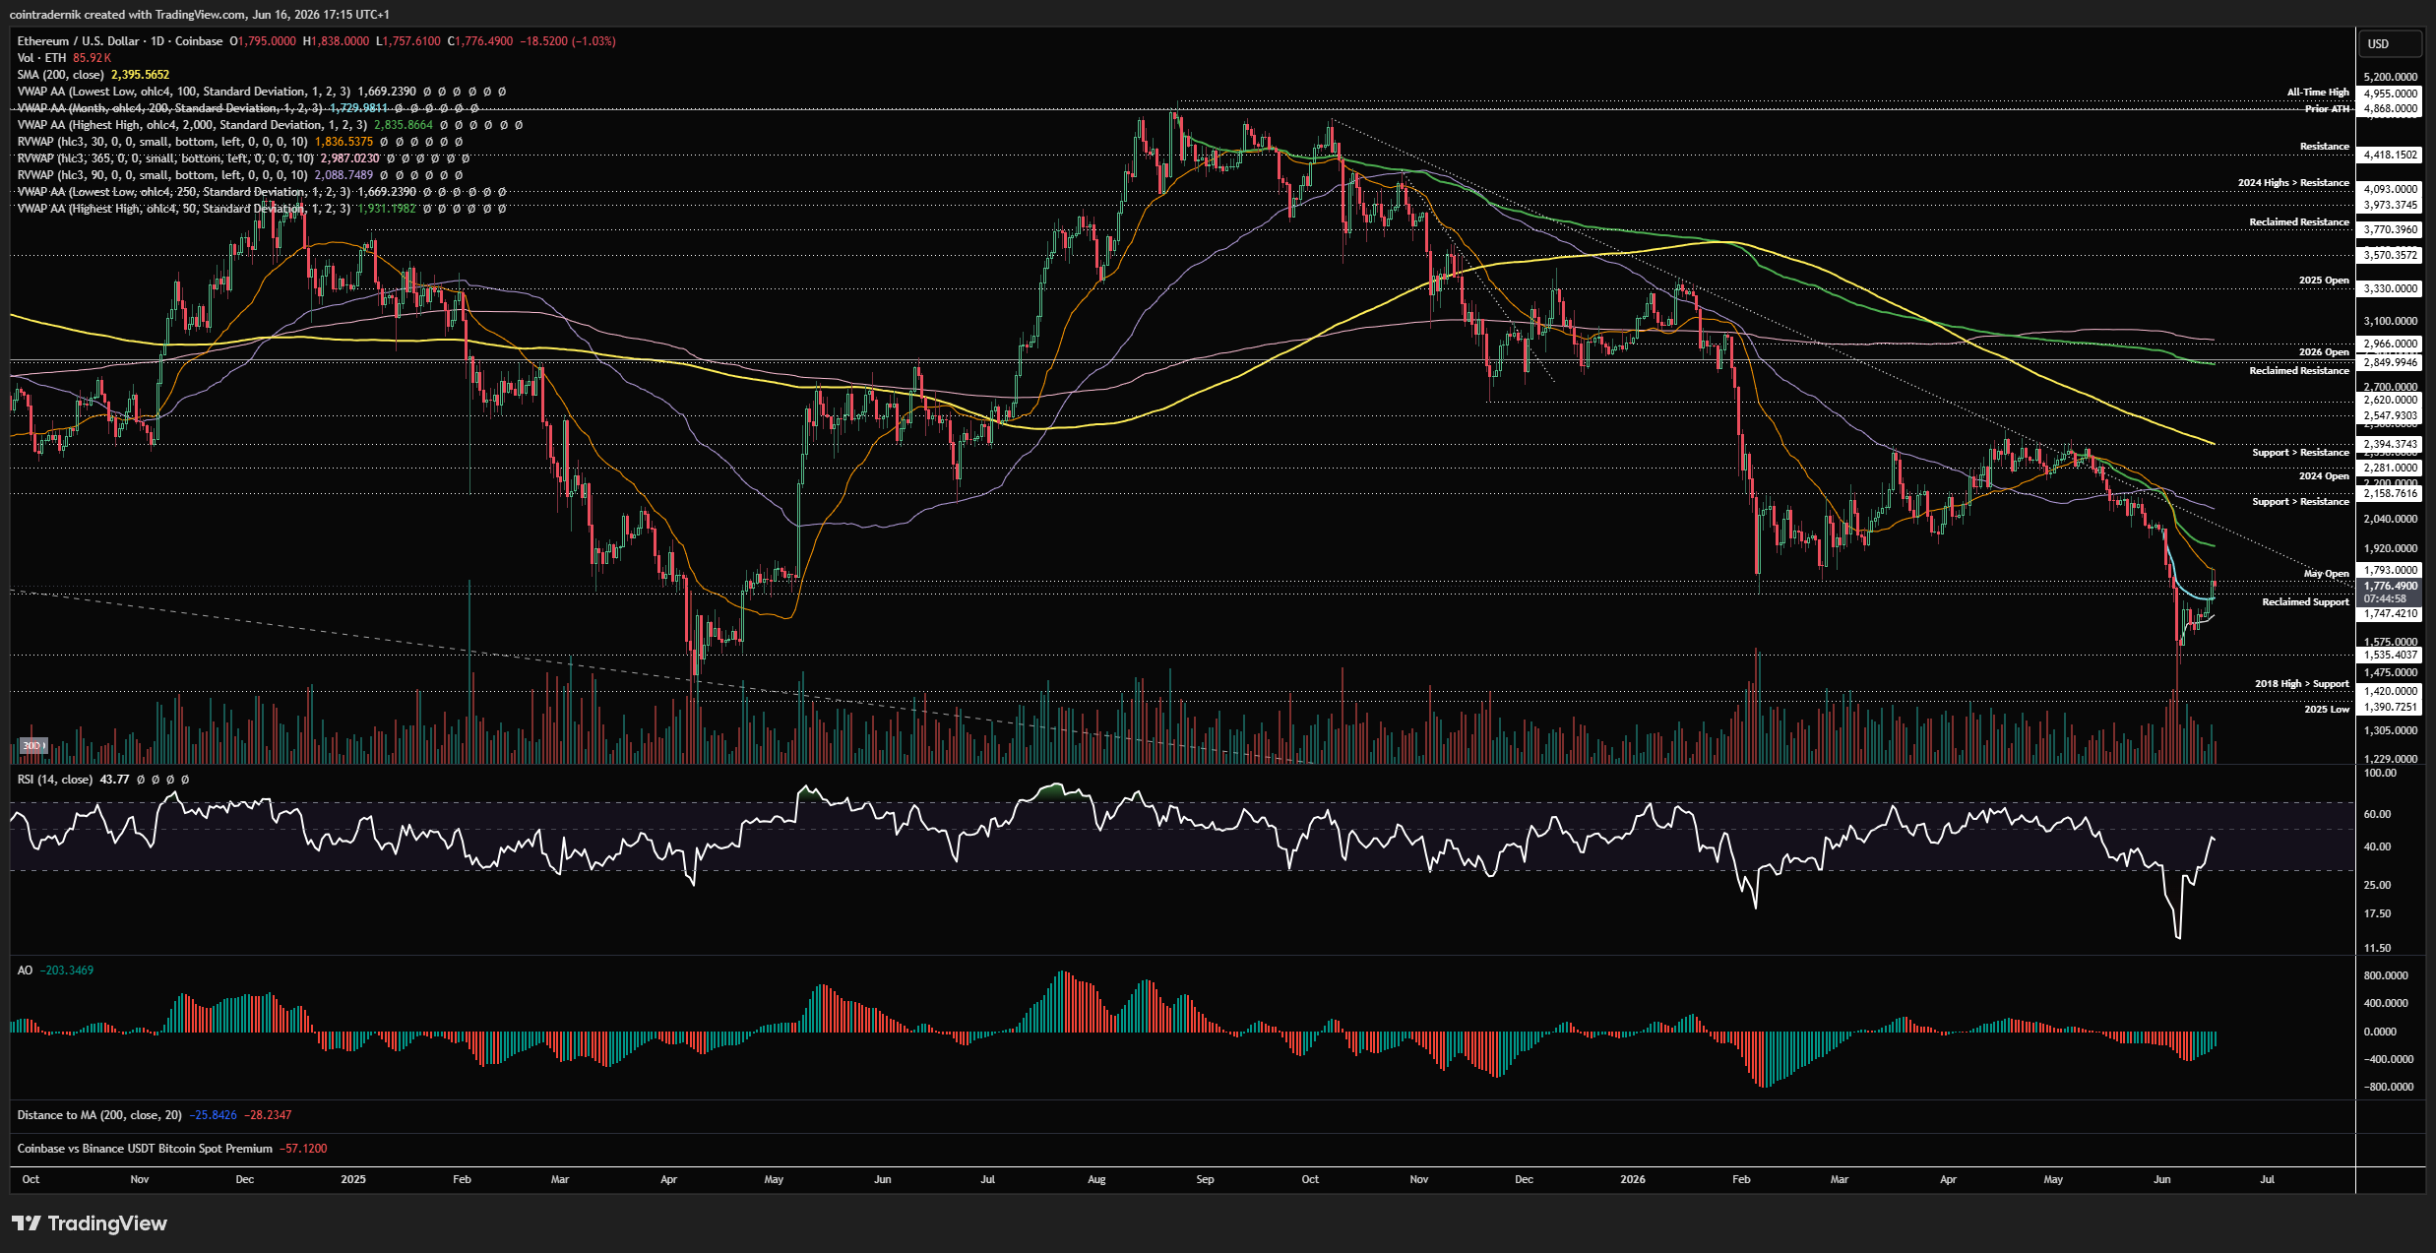The image size is (2436, 1253).
Task: Click the VWAP AA Lowest Low 250 legend
Action: 183,192
